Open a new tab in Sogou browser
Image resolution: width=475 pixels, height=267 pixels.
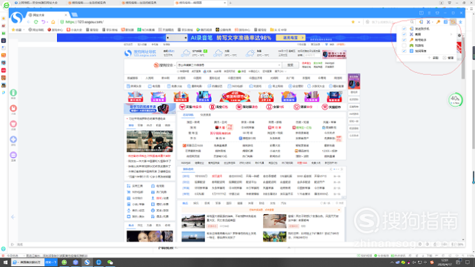[x=74, y=14]
